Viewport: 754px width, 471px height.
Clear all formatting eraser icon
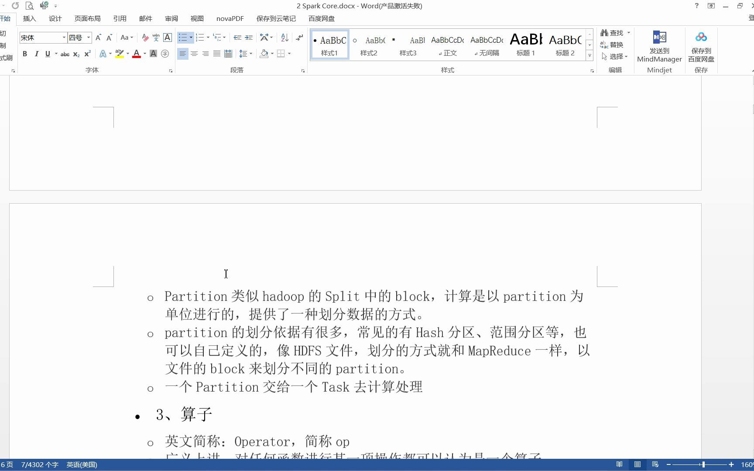145,38
